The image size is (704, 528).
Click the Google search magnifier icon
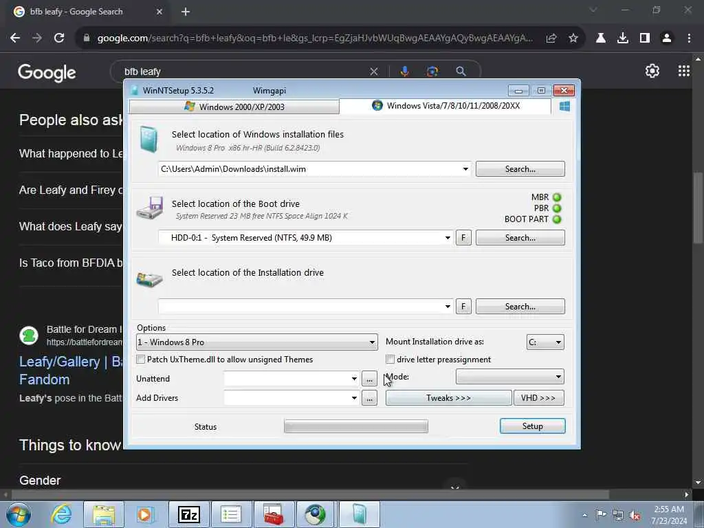pyautogui.click(x=461, y=71)
